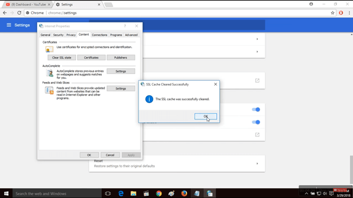
Task: Click the Clear SSL state button
Action: point(62,58)
